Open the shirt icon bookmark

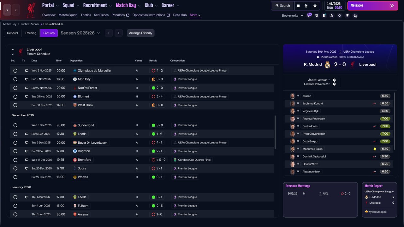317,15
